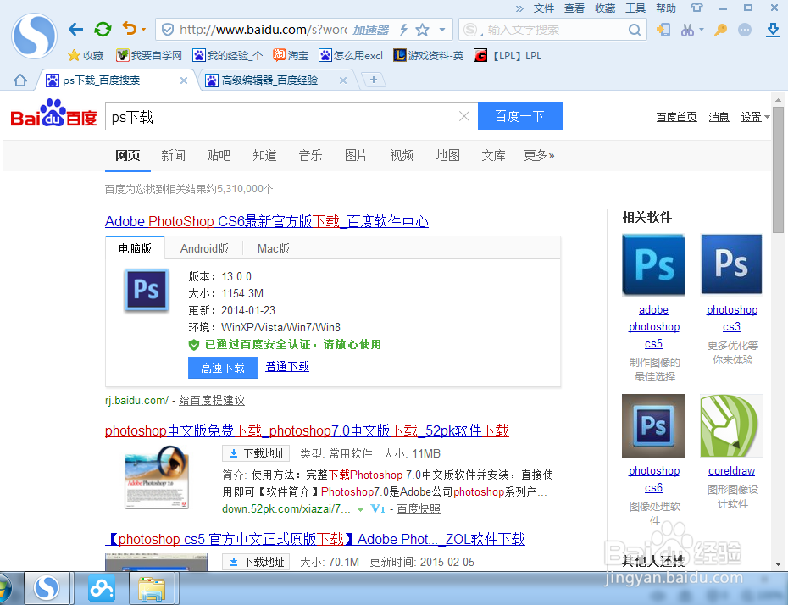Open the 我要自学网 bookmark
788x605 pixels.
click(149, 55)
